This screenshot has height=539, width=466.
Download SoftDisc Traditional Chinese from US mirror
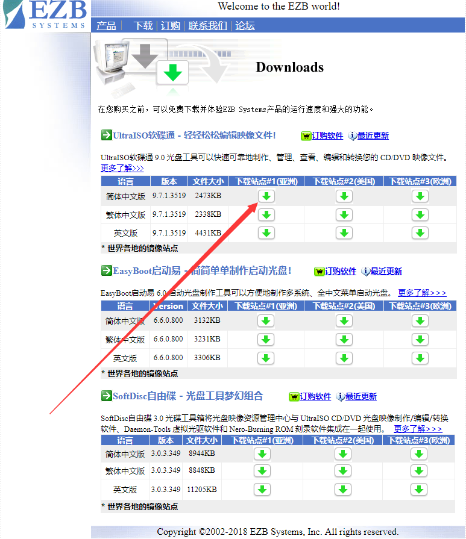pyautogui.click(x=342, y=471)
